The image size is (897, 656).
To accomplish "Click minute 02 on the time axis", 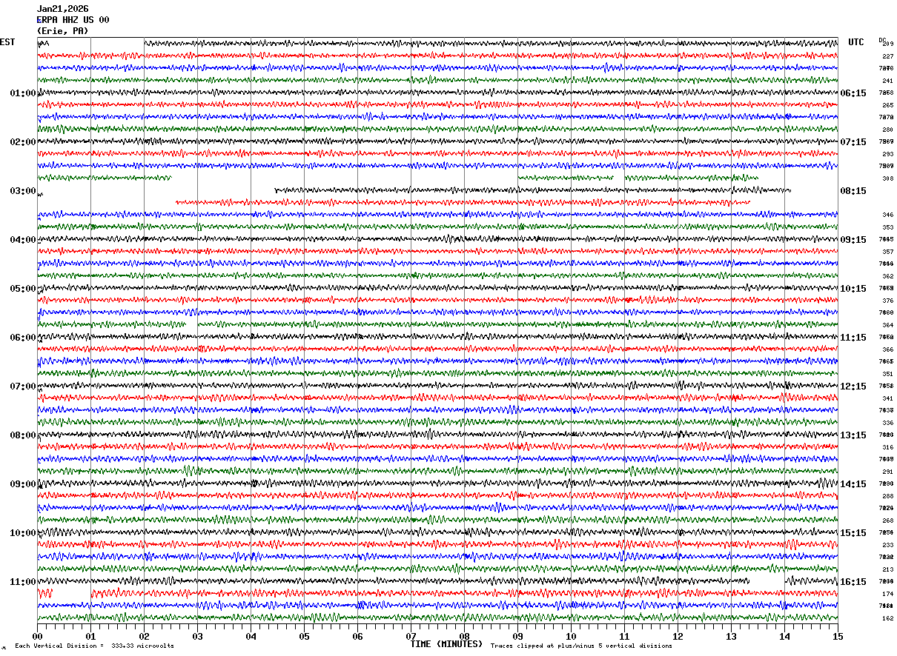I will (144, 637).
